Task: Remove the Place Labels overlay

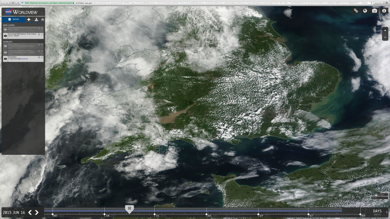Action: tap(42, 44)
